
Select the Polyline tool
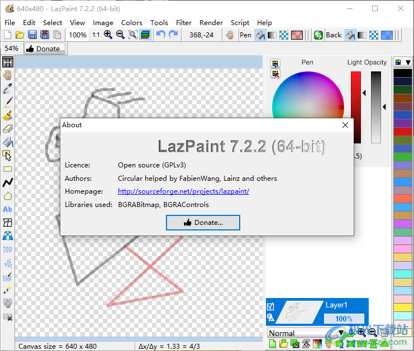click(8, 182)
